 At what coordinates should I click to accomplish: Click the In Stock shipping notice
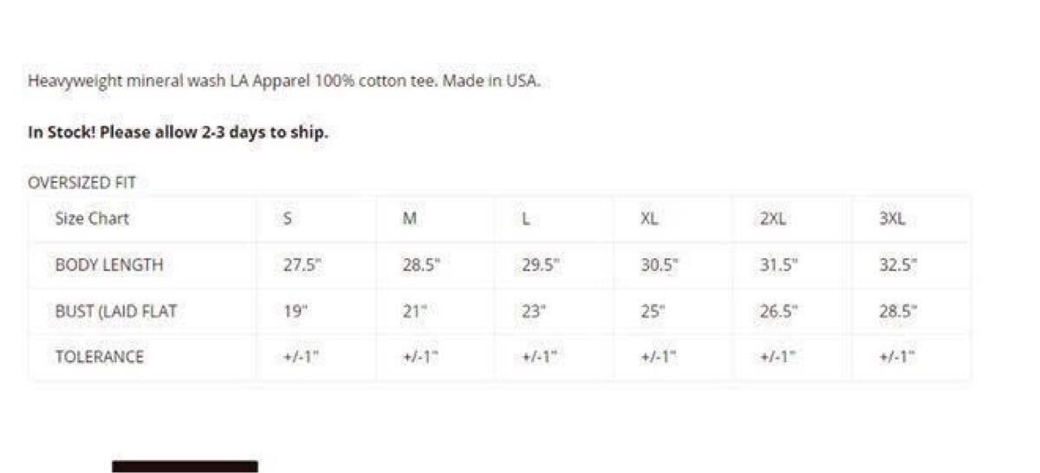pyautogui.click(x=178, y=133)
